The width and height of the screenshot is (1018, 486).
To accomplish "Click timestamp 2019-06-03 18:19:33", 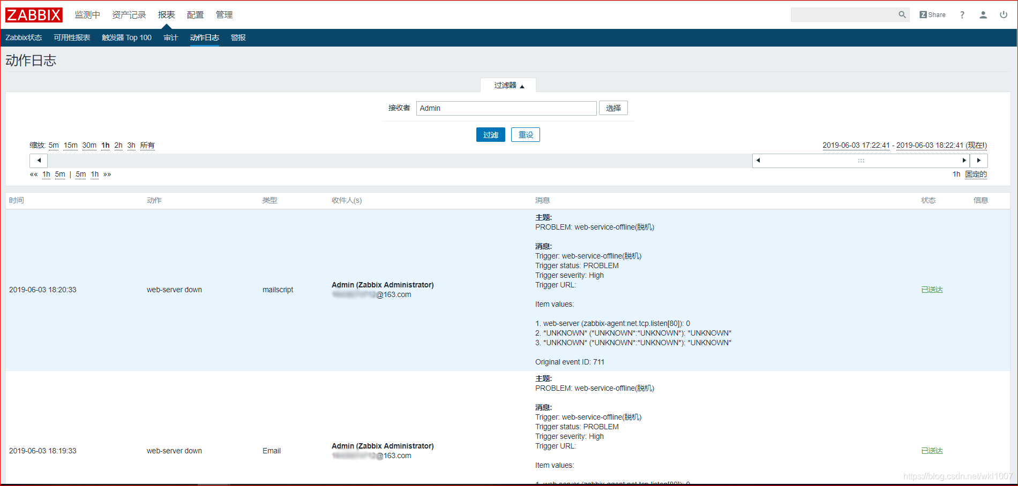I will tap(43, 451).
